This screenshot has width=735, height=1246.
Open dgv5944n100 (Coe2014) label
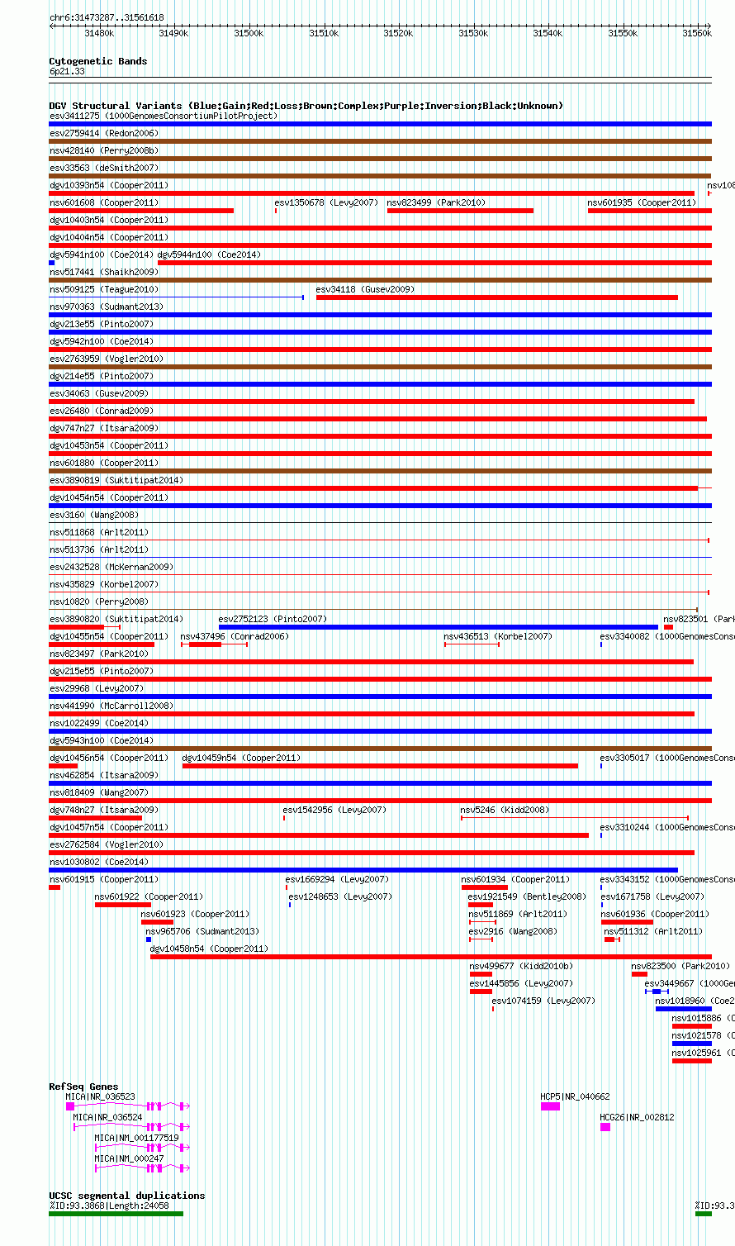point(209,254)
